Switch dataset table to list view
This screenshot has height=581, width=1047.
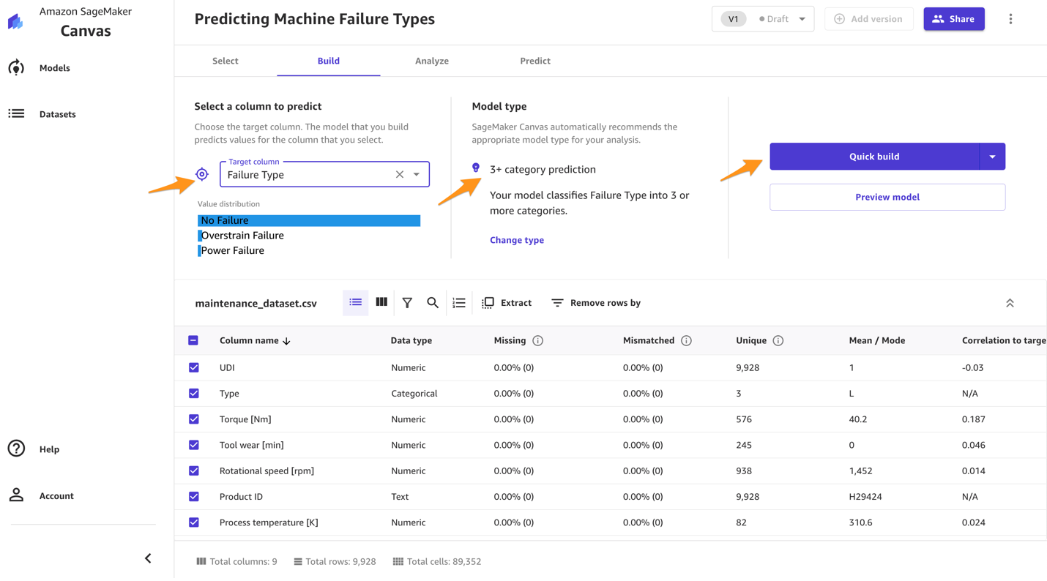click(355, 302)
